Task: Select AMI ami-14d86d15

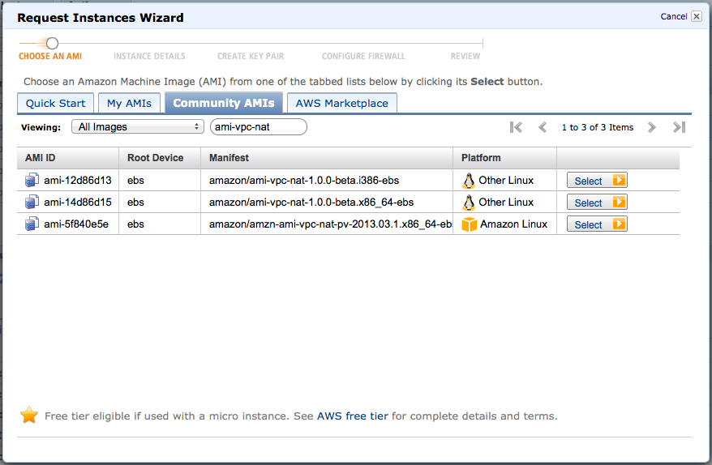Action: click(x=597, y=203)
